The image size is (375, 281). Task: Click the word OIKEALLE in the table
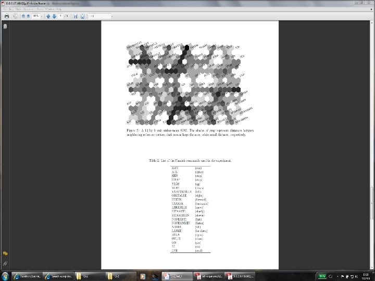point(179,196)
